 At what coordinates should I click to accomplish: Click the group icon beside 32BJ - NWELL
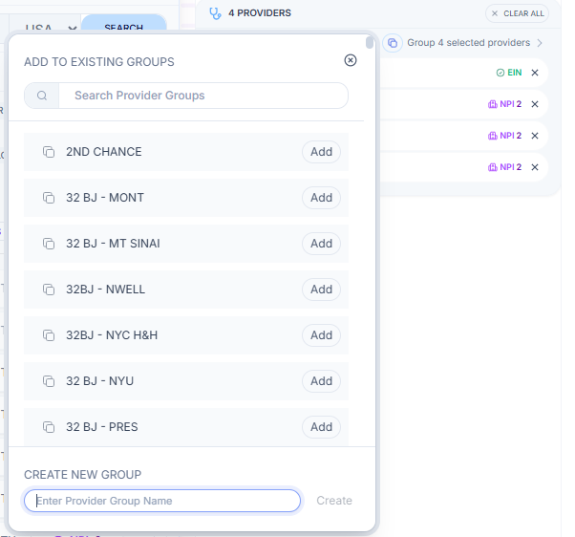[49, 290]
